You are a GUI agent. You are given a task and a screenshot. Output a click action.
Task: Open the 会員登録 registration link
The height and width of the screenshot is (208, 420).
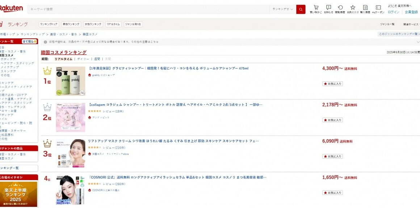coord(411,12)
